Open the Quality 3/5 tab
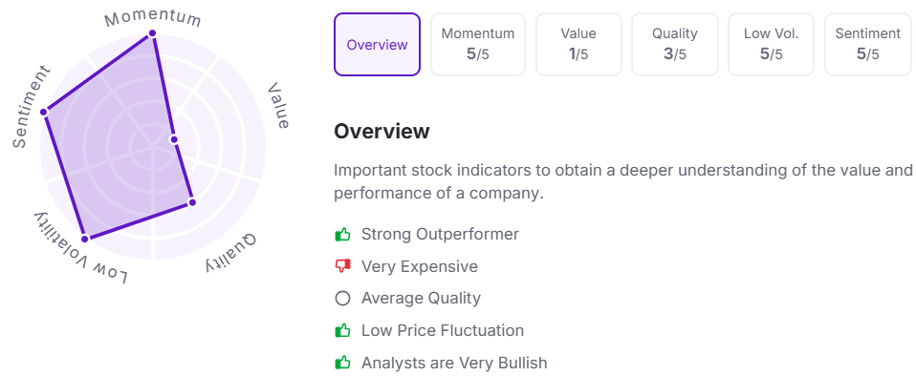The height and width of the screenshot is (376, 916). tap(675, 44)
